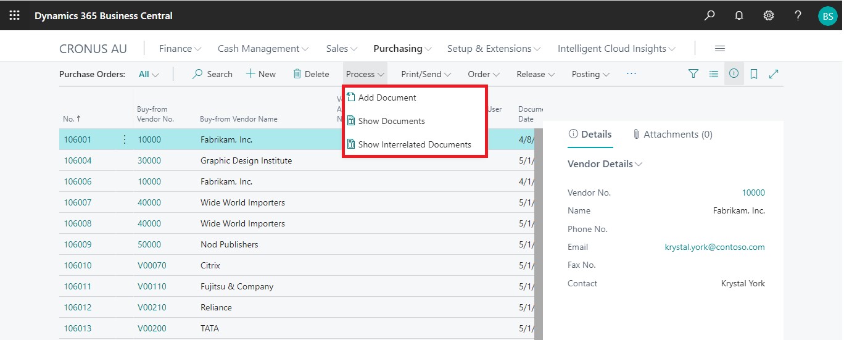This screenshot has width=844, height=340.
Task: Open the krystal.york@contoso.com email link
Action: pos(714,247)
